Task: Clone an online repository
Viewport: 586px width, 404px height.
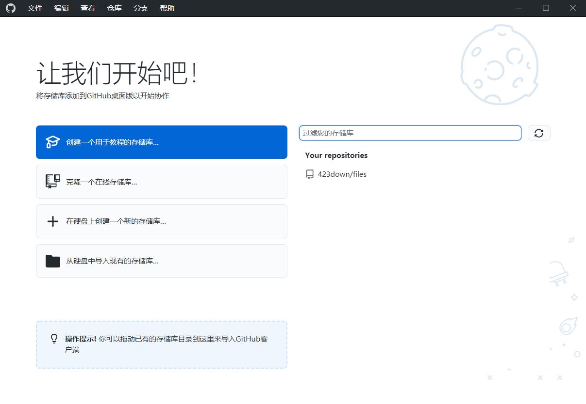Action: pos(161,182)
